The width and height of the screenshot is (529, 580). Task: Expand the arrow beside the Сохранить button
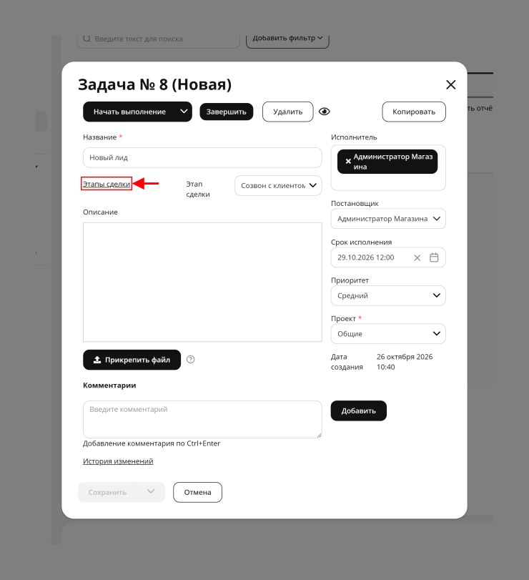point(150,492)
